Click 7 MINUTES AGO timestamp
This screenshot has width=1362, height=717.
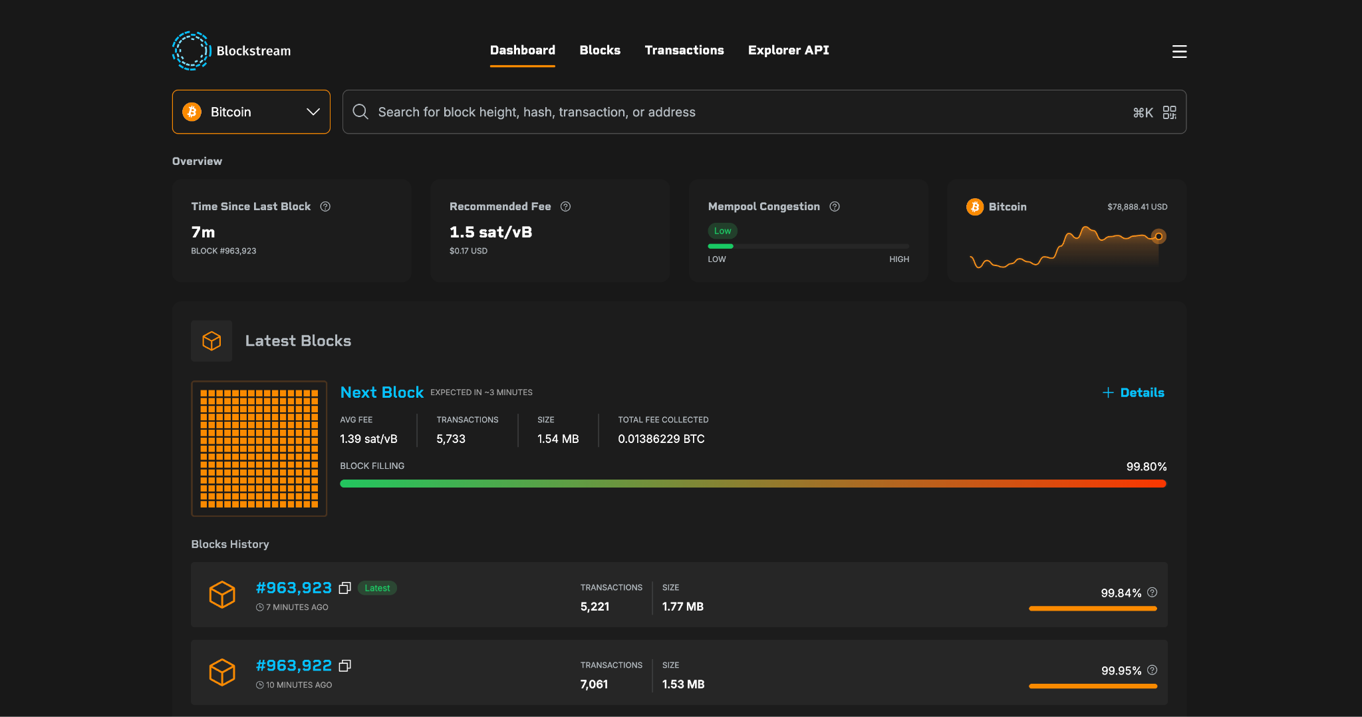tap(297, 607)
